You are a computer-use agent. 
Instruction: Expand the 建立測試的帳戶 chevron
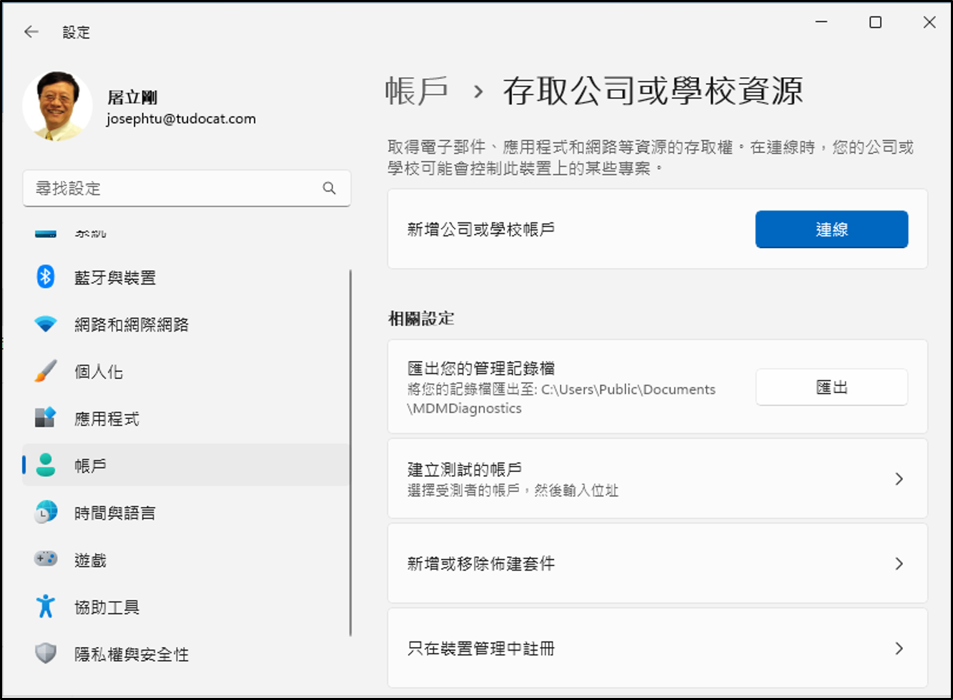[899, 479]
